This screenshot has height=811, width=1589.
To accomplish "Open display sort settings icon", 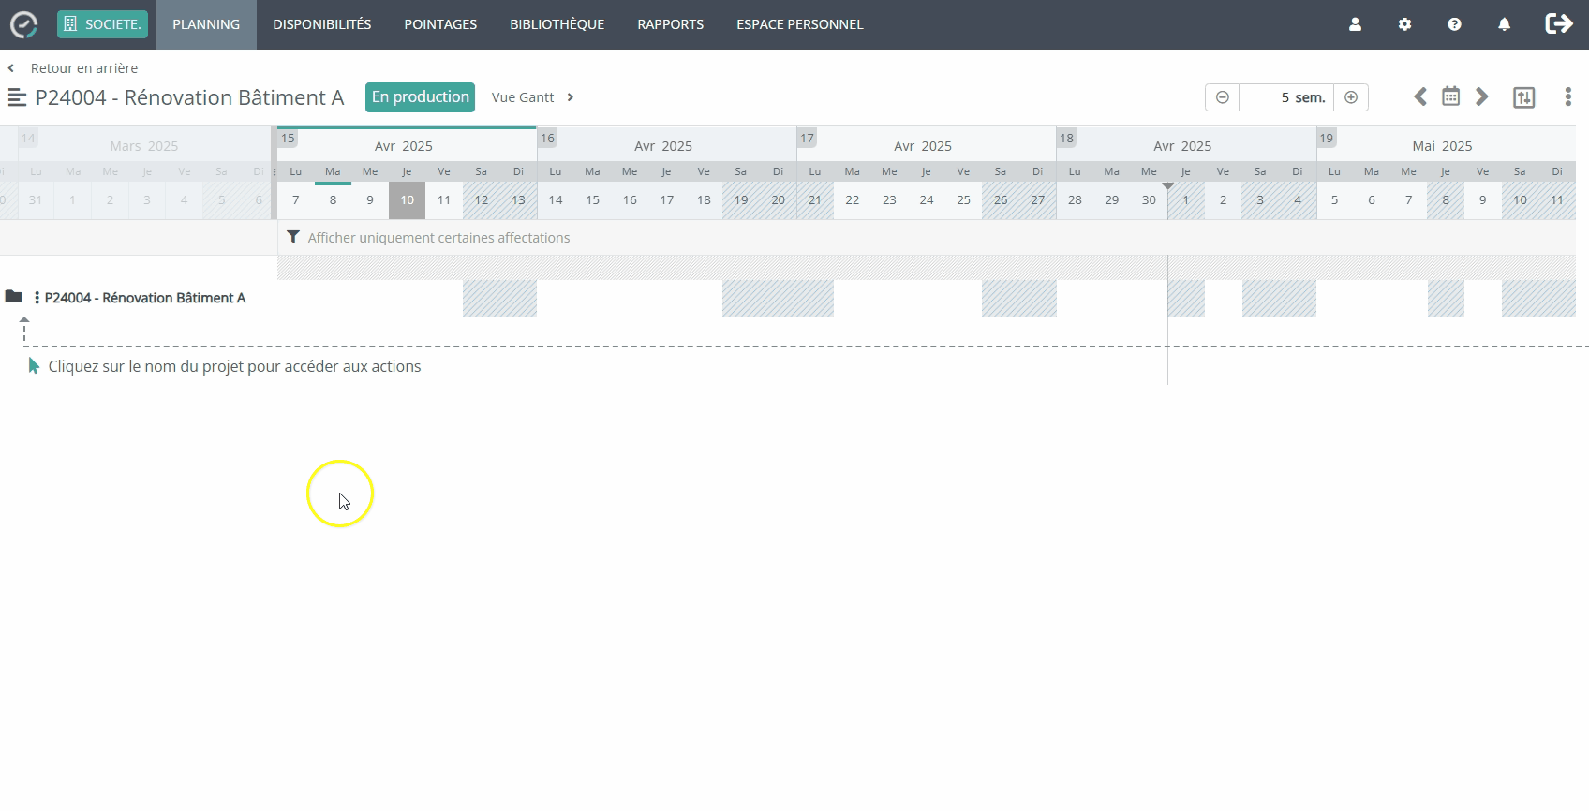I will 1524,97.
